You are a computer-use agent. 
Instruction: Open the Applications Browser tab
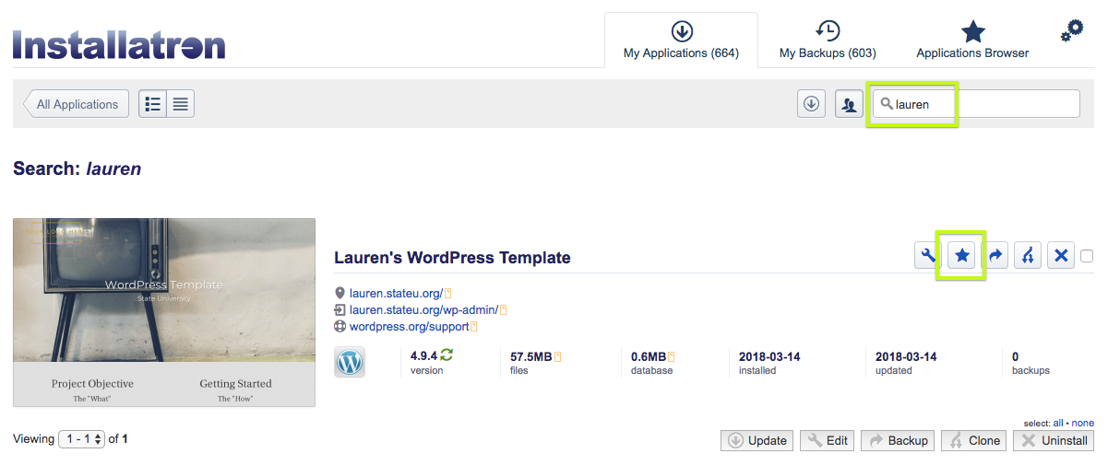coord(972,41)
